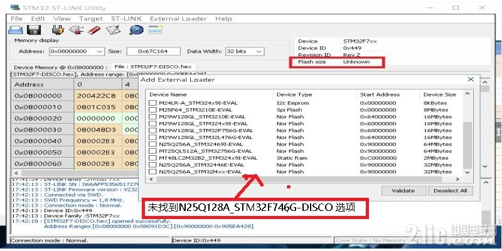502x251 pixels.
Task: Check M29W128GL_STM32F756G-EVAL loader
Action: pos(152,131)
